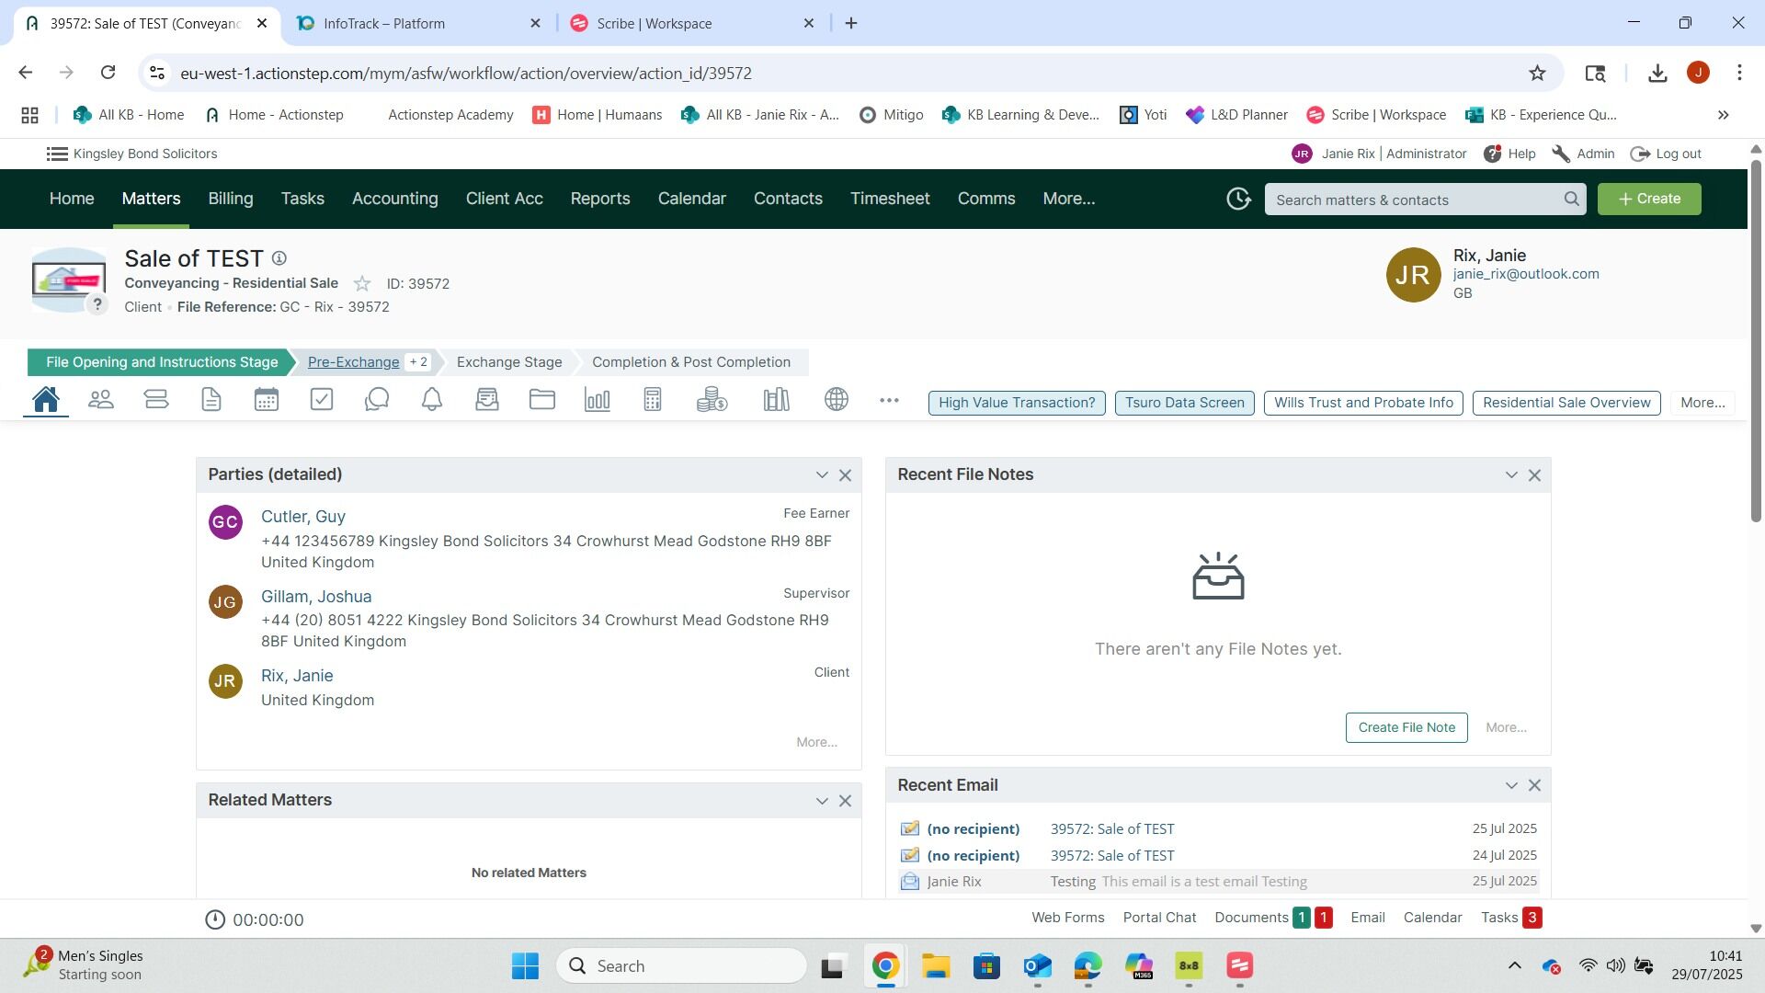Open the Billing menu
The image size is (1765, 993).
(x=230, y=199)
